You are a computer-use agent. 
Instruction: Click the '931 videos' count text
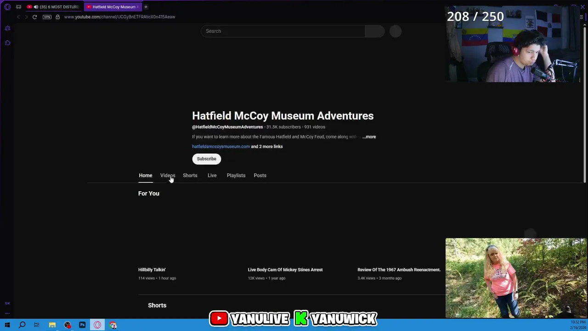click(x=315, y=127)
